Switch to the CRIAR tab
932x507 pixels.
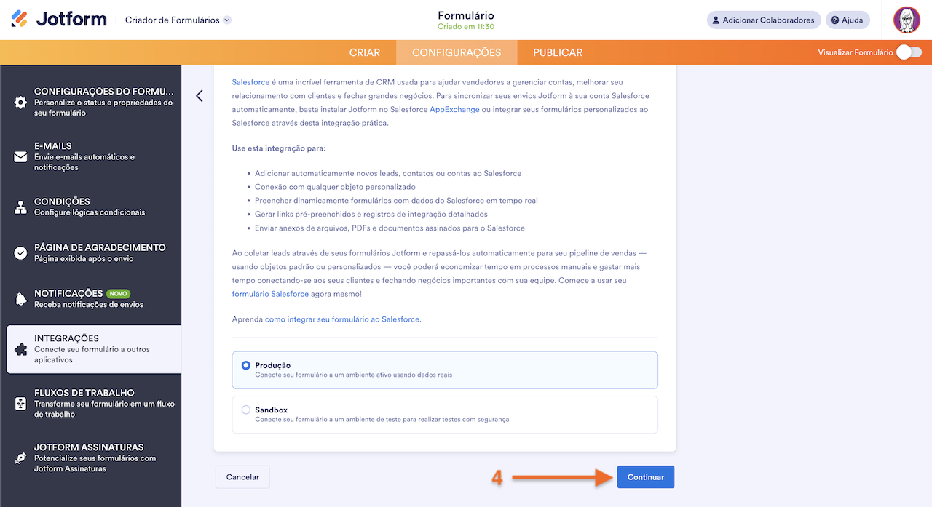tap(365, 52)
